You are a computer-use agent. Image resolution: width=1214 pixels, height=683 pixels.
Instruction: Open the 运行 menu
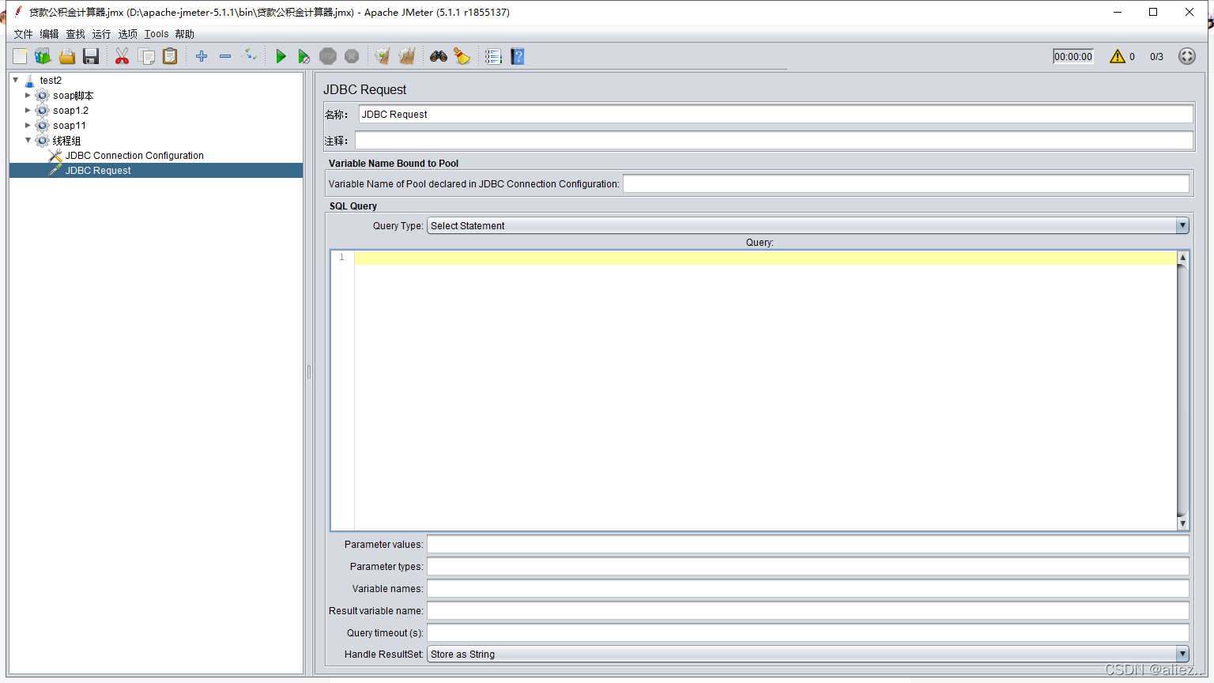tap(101, 34)
